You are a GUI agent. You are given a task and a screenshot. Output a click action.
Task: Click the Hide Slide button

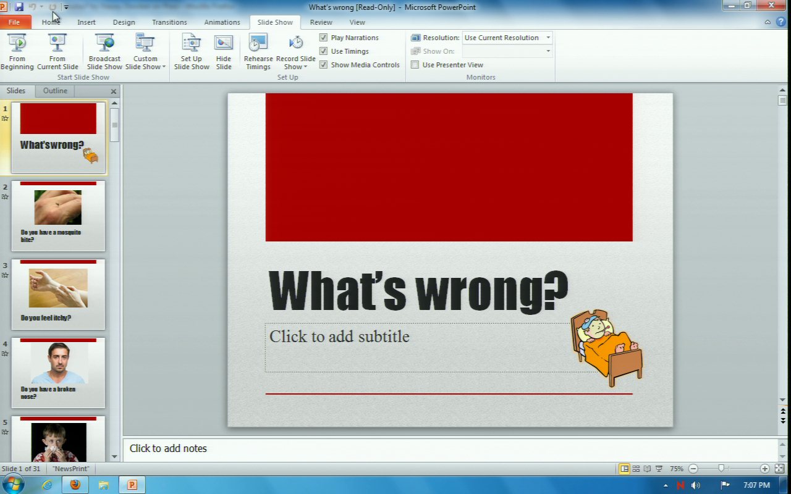[x=224, y=52]
